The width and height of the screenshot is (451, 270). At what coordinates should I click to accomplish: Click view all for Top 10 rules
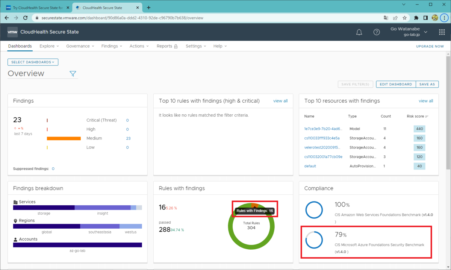pyautogui.click(x=280, y=101)
